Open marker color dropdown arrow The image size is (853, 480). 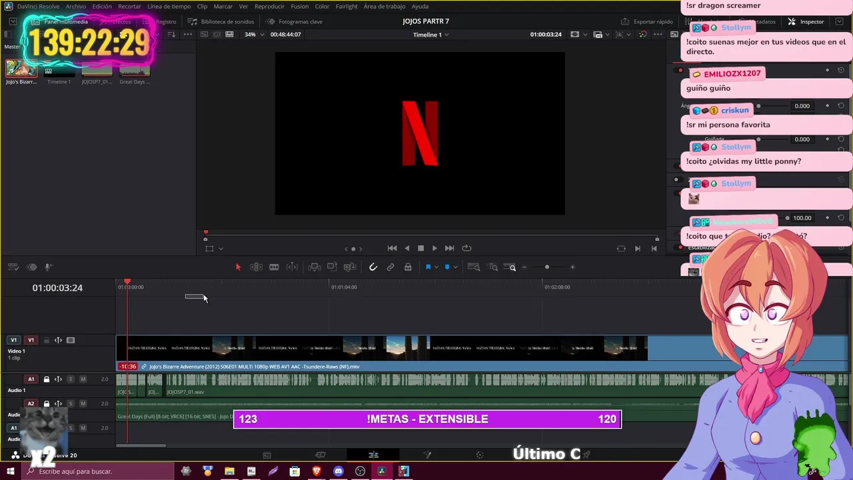455,267
